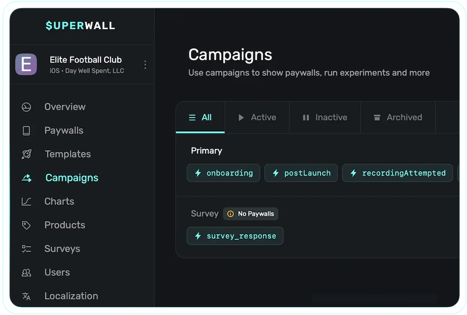Click the All filter with list icon
Screen dimensions: 467x315
[200, 117]
